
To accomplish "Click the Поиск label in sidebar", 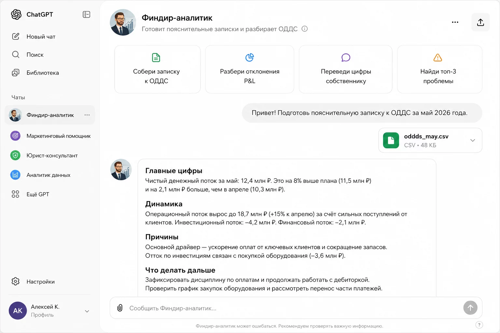I will (x=35, y=55).
